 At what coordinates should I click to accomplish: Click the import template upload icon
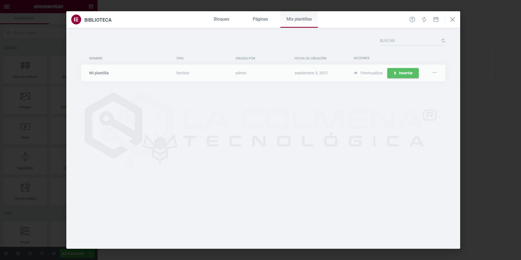412,19
